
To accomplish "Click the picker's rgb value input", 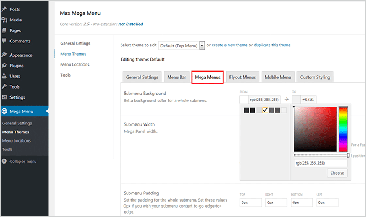I will point(321,163).
